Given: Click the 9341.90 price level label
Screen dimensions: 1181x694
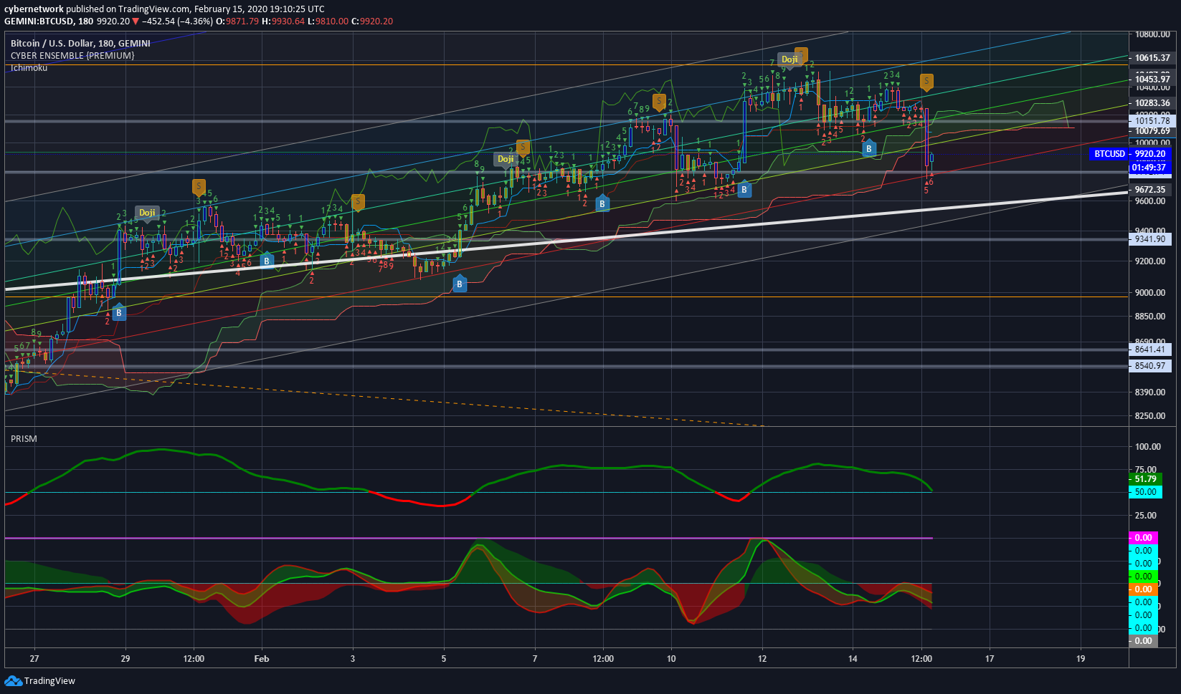Looking at the screenshot, I should (x=1150, y=239).
